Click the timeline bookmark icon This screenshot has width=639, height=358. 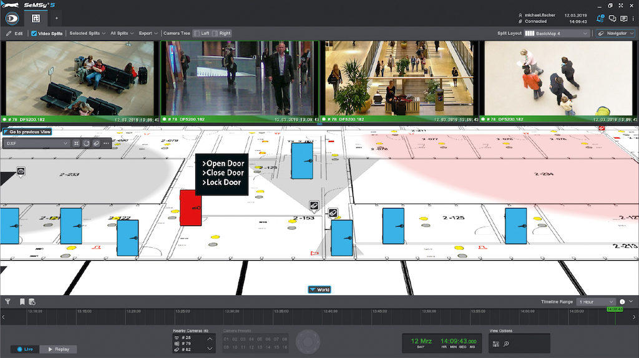pyautogui.click(x=22, y=301)
